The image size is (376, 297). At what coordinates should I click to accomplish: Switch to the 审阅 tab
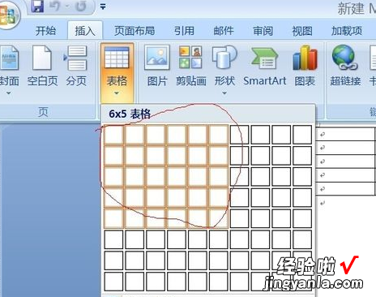click(263, 31)
